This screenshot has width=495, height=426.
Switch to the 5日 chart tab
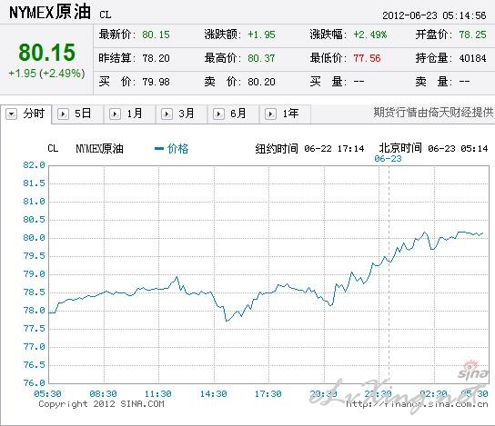click(77, 114)
